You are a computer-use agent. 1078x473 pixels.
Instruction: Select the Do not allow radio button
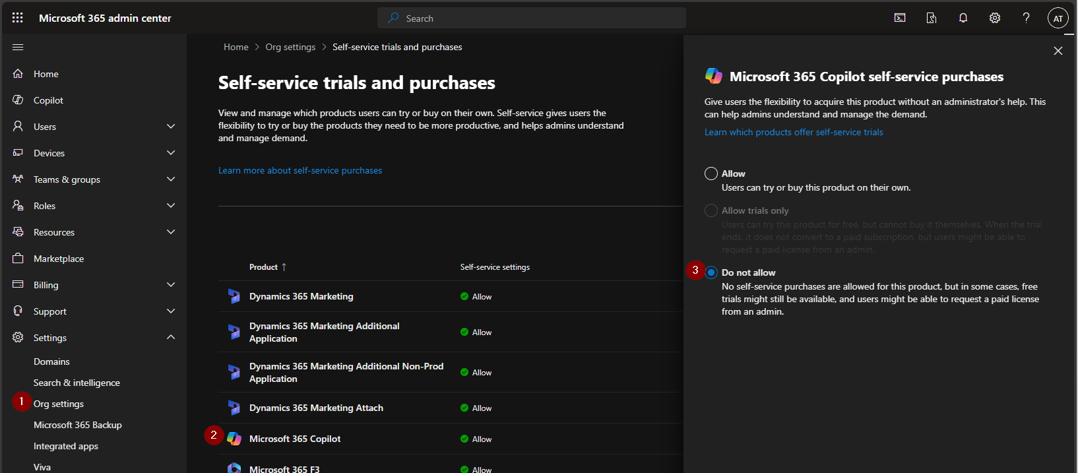pos(711,272)
